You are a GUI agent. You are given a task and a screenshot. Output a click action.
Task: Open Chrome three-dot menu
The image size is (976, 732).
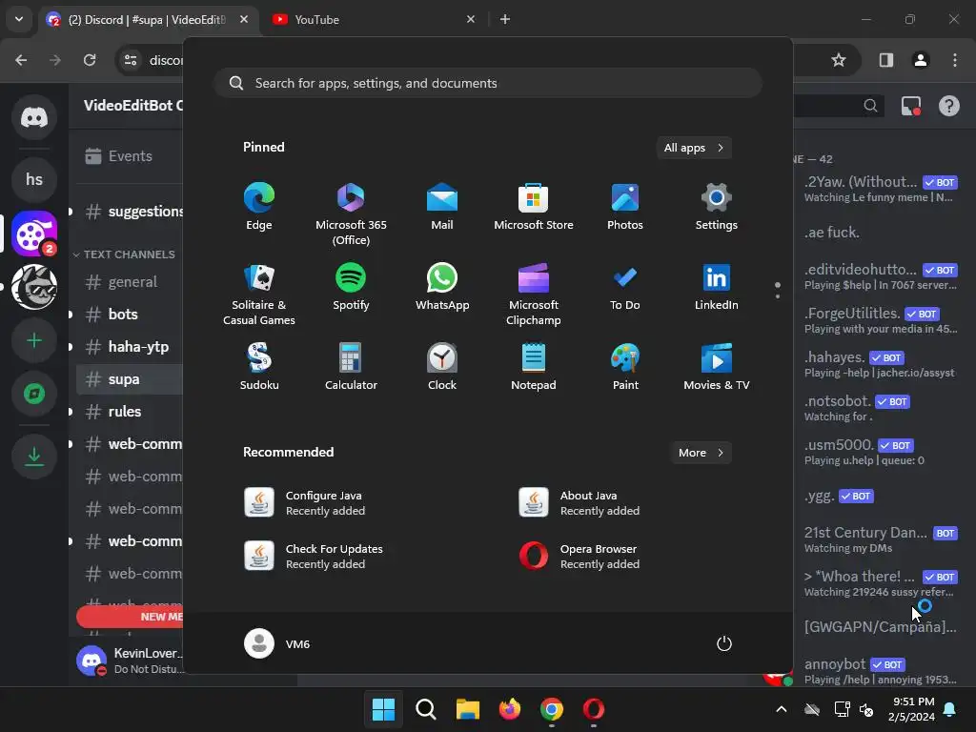pyautogui.click(x=955, y=60)
